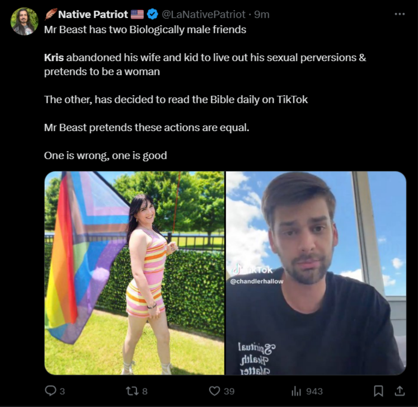The height and width of the screenshot is (407, 418).
Task: Click the share upload arrow icon
Action: pyautogui.click(x=400, y=391)
